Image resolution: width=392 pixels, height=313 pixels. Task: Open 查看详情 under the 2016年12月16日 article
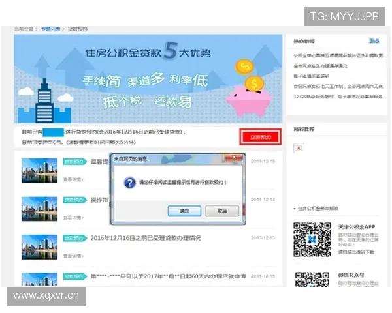coord(73,256)
